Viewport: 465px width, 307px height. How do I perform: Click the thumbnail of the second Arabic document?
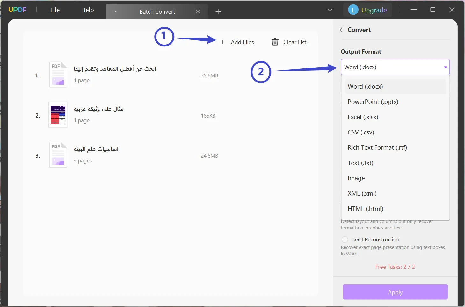58,115
